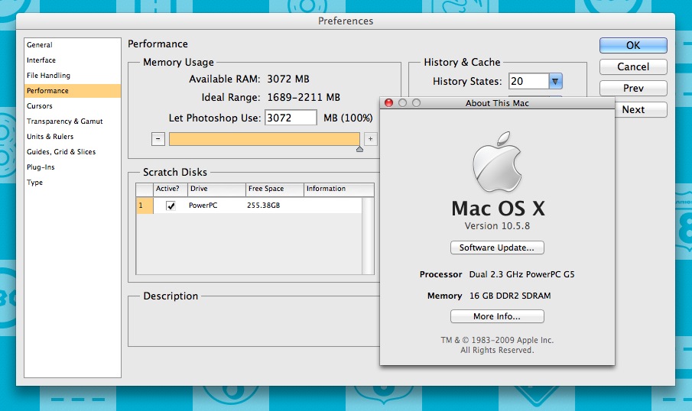
Task: Open the Interface preferences category
Action: click(x=73, y=60)
